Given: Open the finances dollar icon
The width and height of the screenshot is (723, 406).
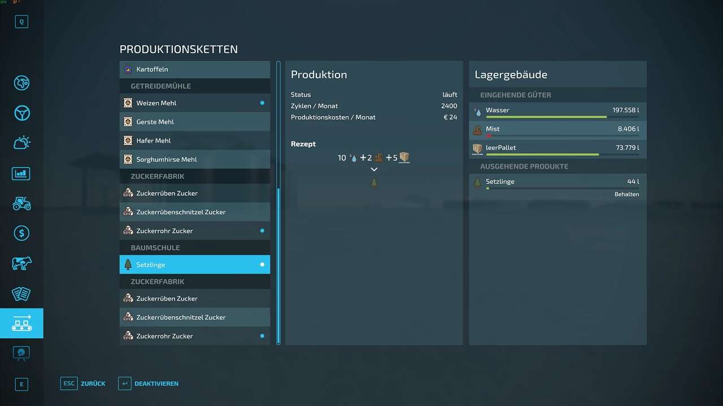Looking at the screenshot, I should coord(21,233).
